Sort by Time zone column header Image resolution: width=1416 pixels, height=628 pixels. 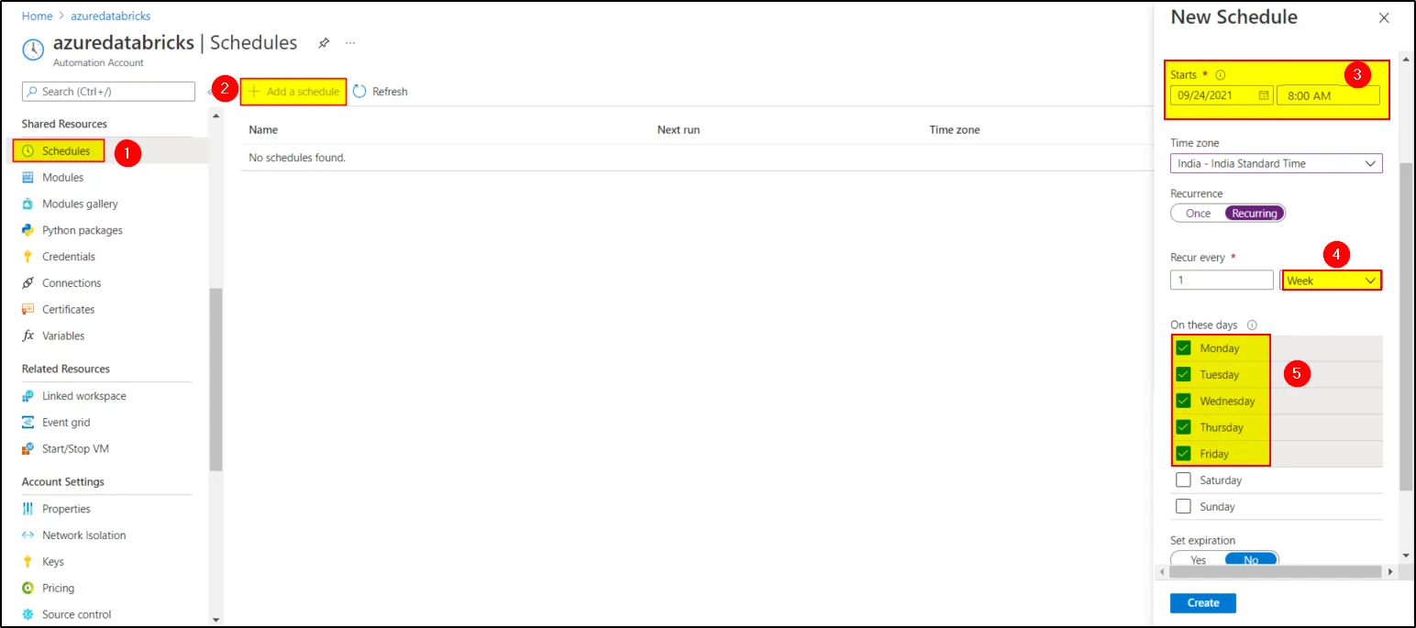pyautogui.click(x=955, y=130)
